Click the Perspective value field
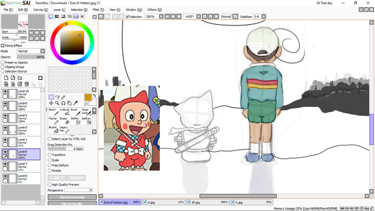This screenshot has height=211, width=375. (79, 190)
